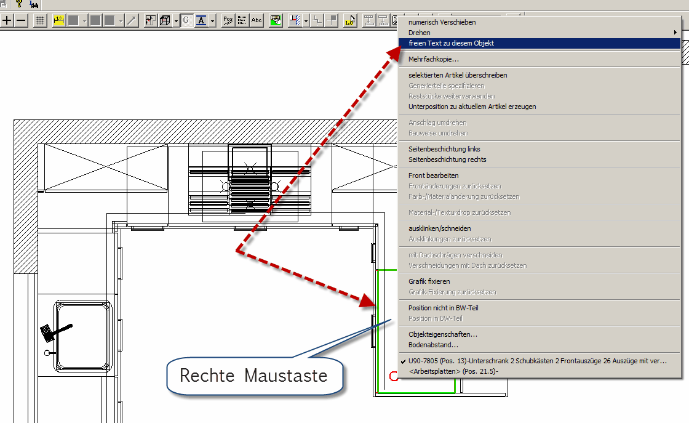
Task: Open dropdown arrow next to underlined A icon
Action: 212,21
